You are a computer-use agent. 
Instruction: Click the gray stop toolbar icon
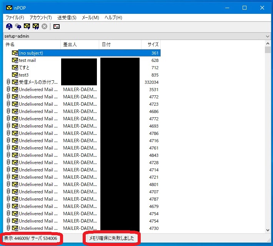pyautogui.click(x=44, y=27)
